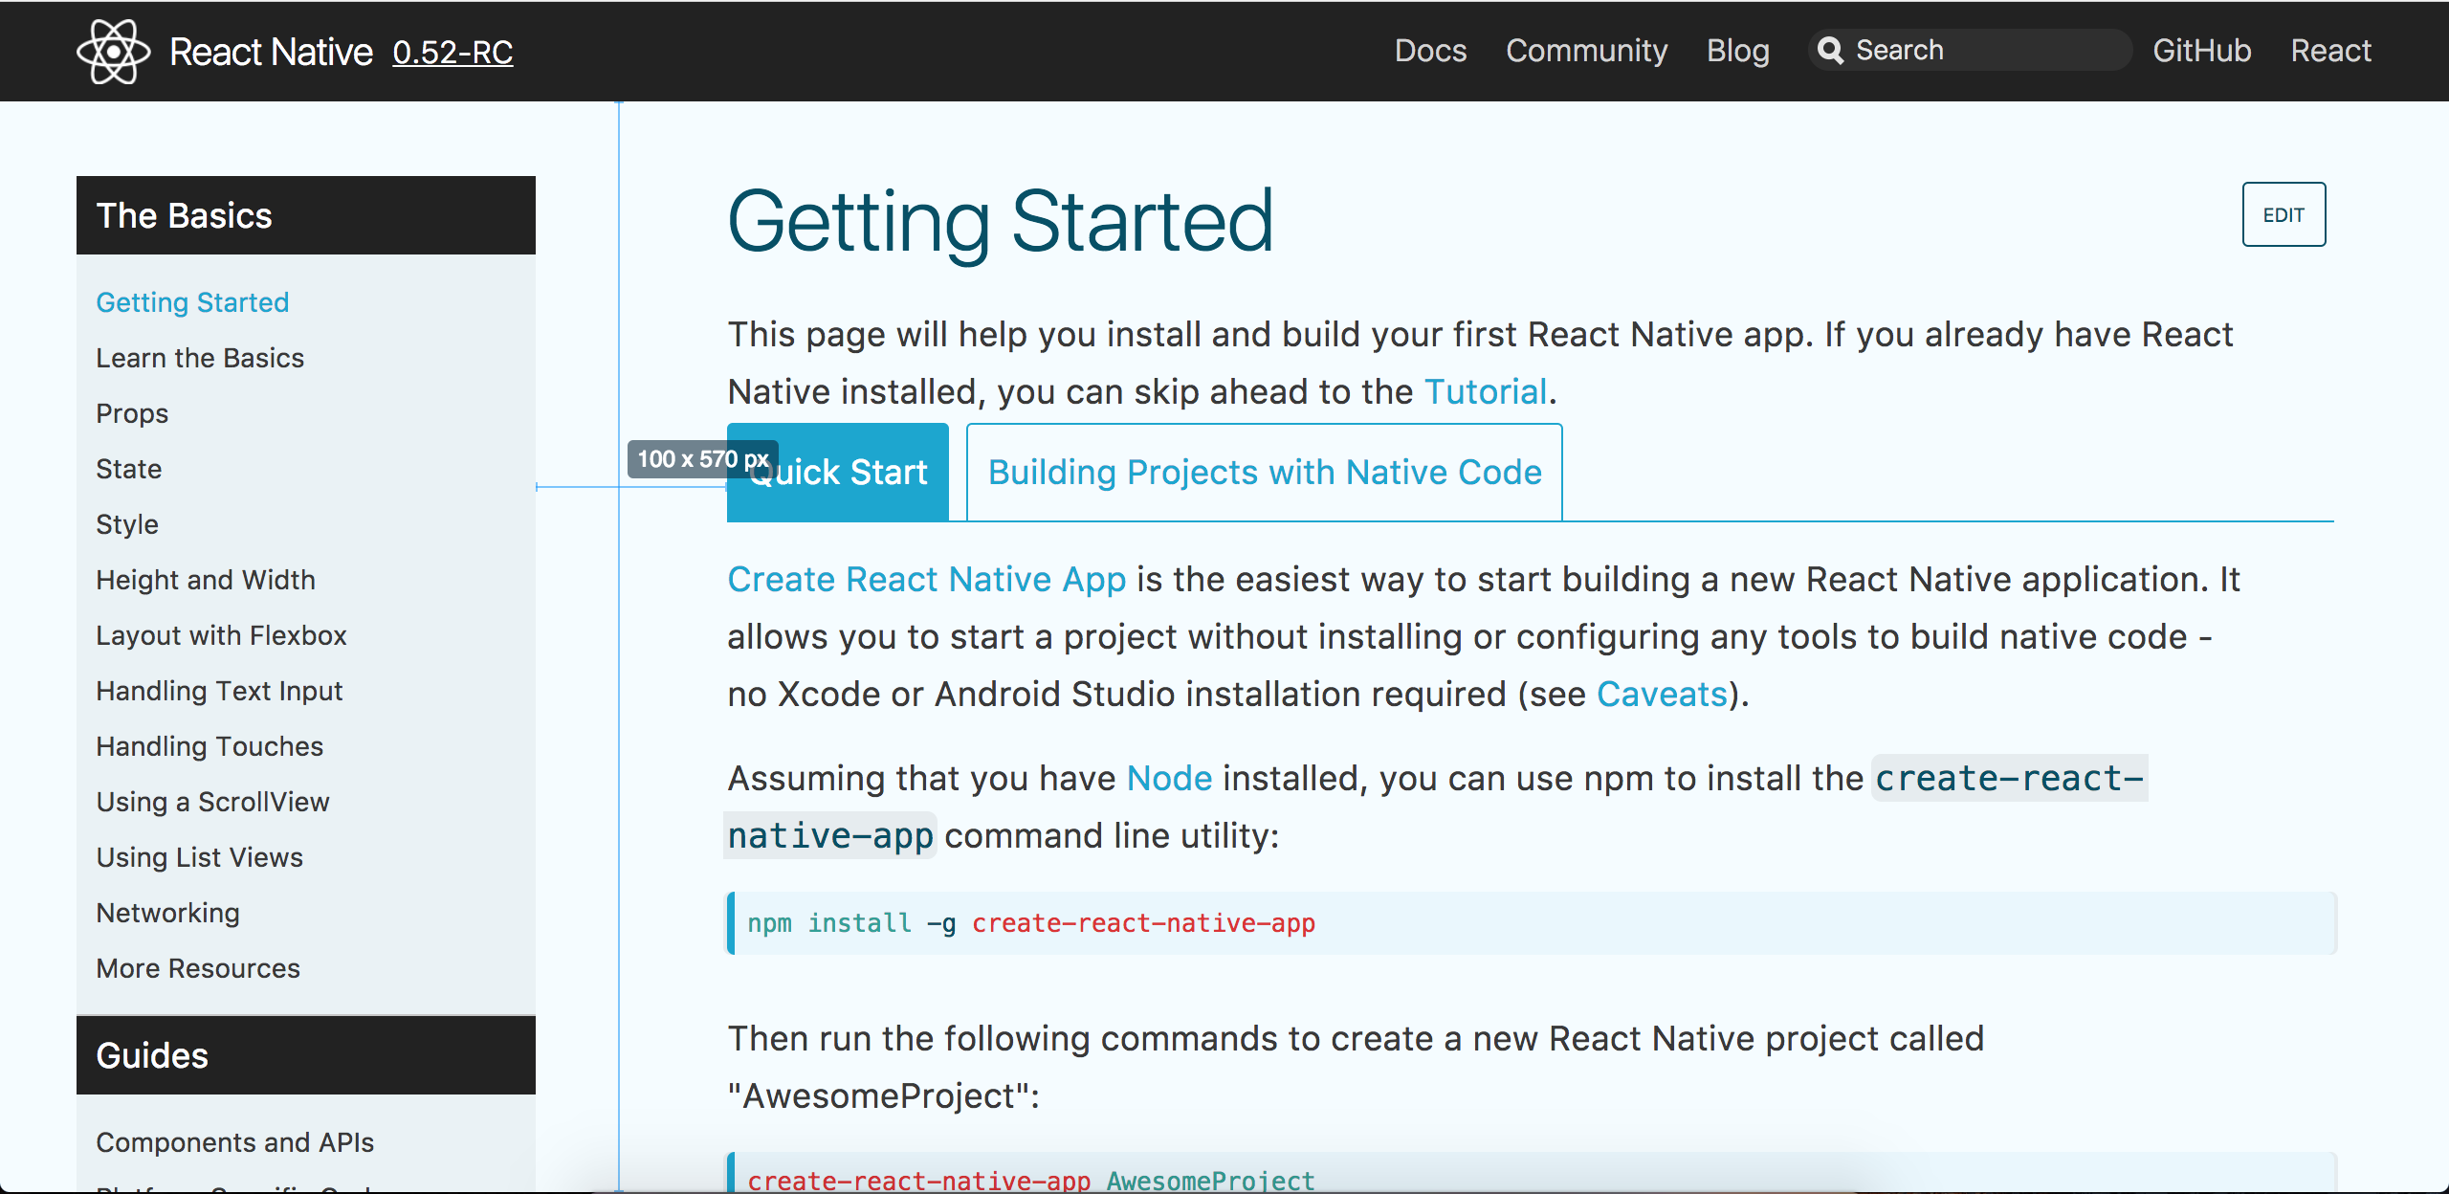Click the EDIT button
Viewport: 2449px width, 1194px height.
(2284, 214)
